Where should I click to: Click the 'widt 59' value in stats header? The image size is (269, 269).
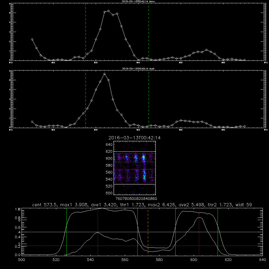[244, 205]
